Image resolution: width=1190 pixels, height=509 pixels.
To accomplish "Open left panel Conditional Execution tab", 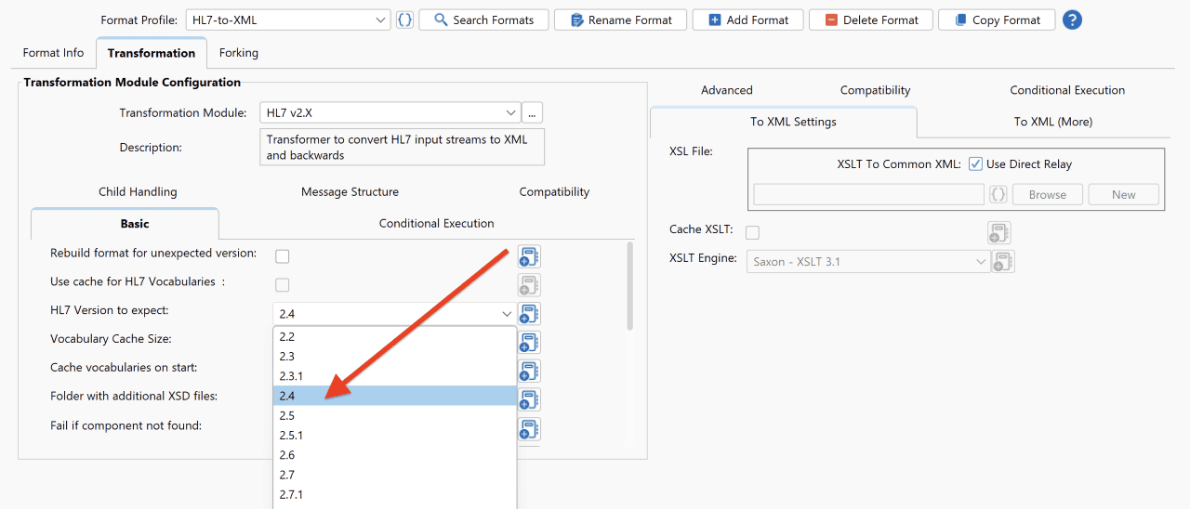I will [436, 224].
